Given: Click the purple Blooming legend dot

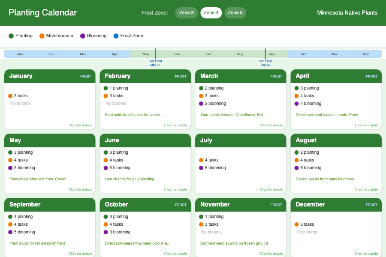Looking at the screenshot, I should tap(82, 36).
